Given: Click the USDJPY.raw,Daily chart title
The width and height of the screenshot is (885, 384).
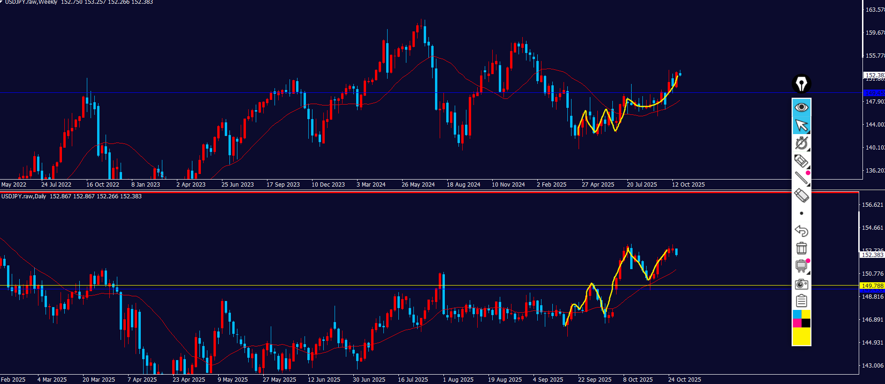Looking at the screenshot, I should click(x=24, y=196).
